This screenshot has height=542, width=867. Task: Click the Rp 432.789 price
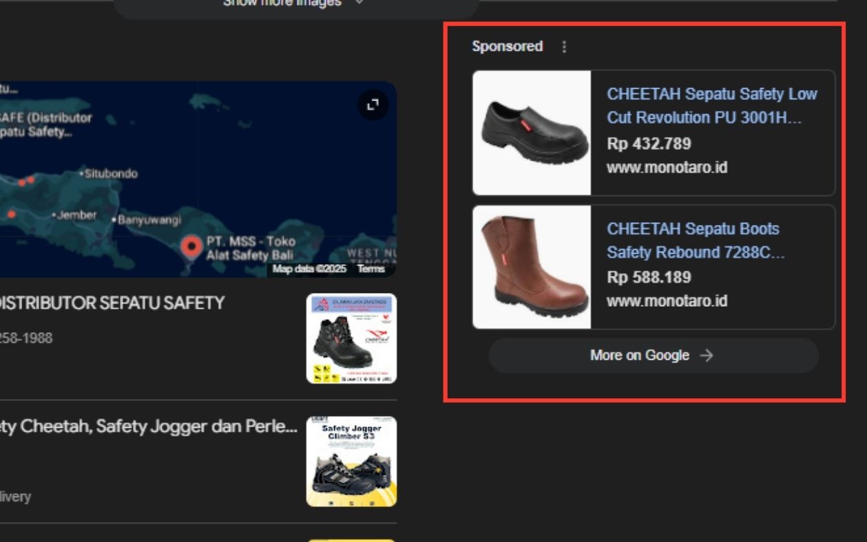click(x=649, y=144)
